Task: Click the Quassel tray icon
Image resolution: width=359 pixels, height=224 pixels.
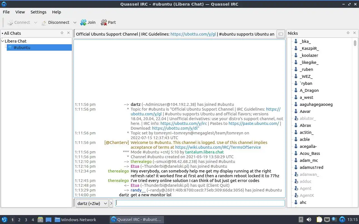Action: (342, 220)
